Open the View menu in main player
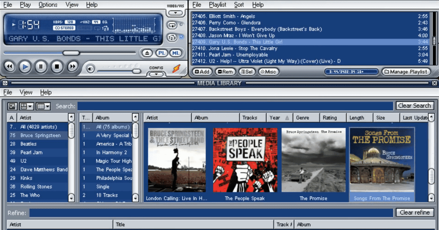This screenshot has height=230, width=439. tap(72, 5)
